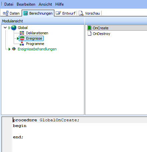Open the Hilfe menu

click(x=60, y=4)
